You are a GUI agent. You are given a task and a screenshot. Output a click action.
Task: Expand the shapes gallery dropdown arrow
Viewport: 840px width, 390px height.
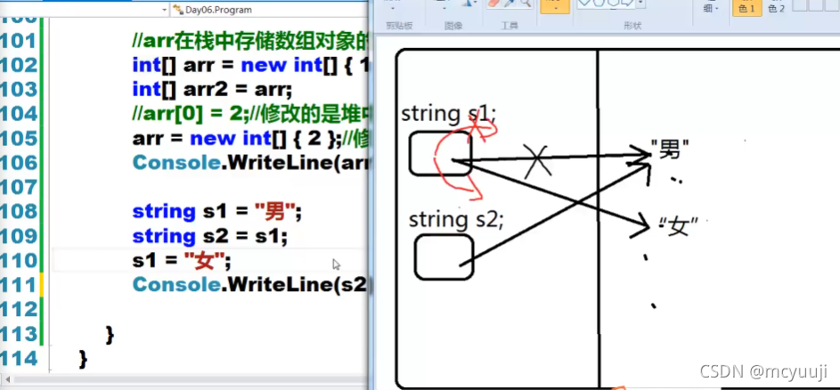[640, 4]
